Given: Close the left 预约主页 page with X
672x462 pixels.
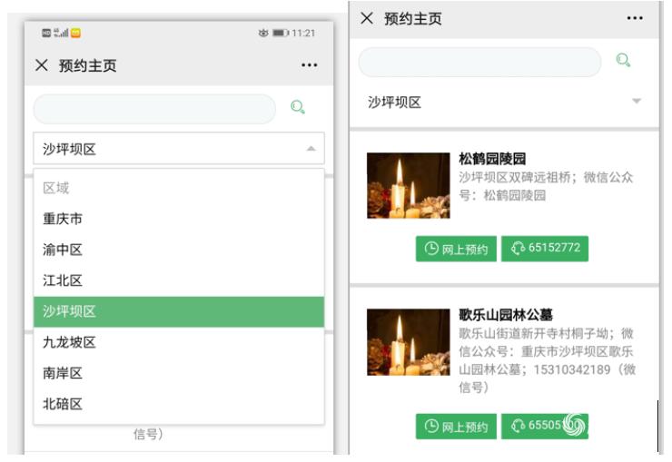Looking at the screenshot, I should coord(42,65).
